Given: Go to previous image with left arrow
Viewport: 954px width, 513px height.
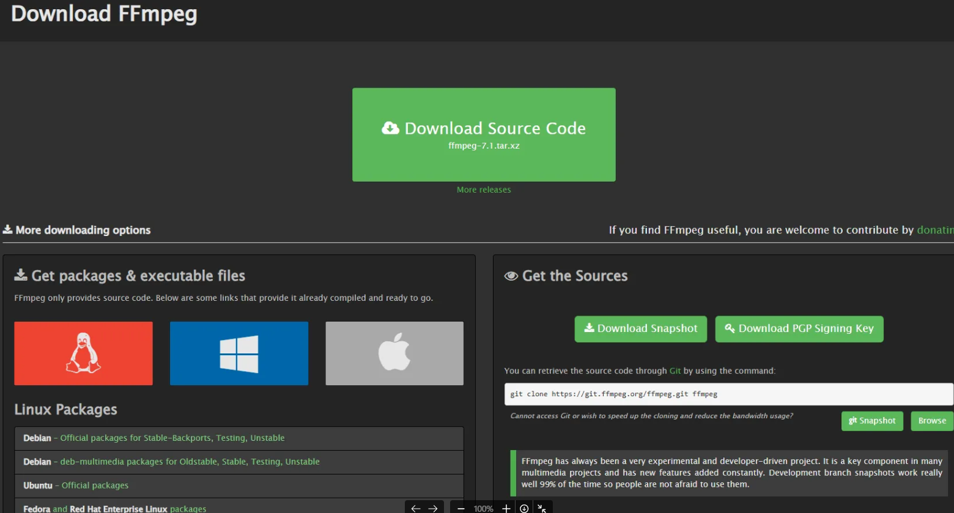Looking at the screenshot, I should tap(416, 508).
